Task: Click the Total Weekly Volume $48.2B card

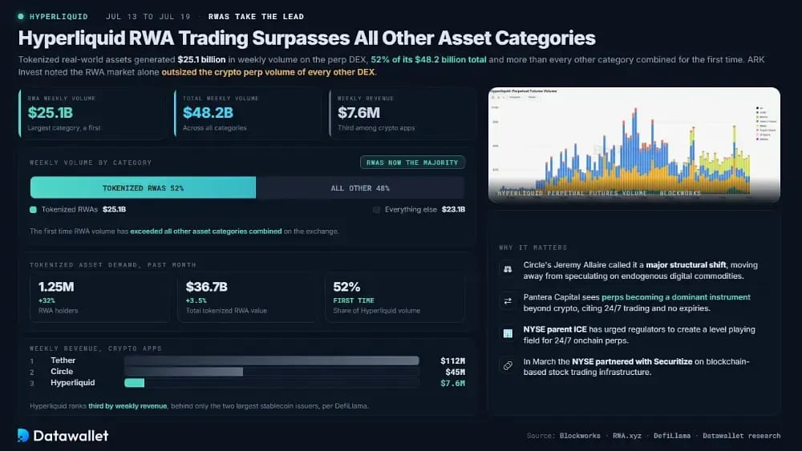Action: pyautogui.click(x=248, y=113)
